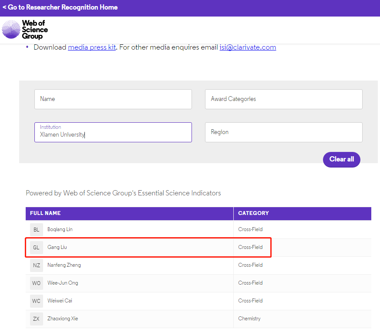380x329 pixels.
Task: Select the WC avatar badge for Weiwei Cai
Action: coord(37,301)
